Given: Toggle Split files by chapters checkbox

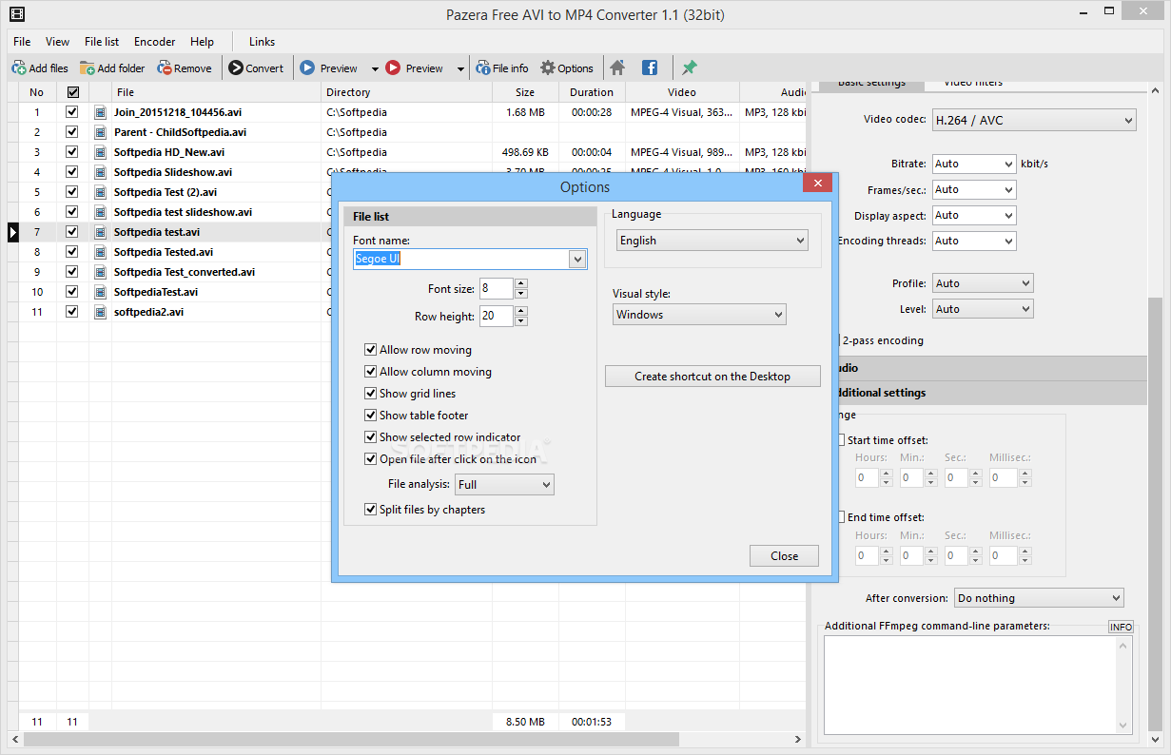Looking at the screenshot, I should [371, 510].
